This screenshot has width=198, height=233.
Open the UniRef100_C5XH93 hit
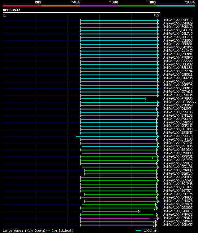[x=178, y=153]
